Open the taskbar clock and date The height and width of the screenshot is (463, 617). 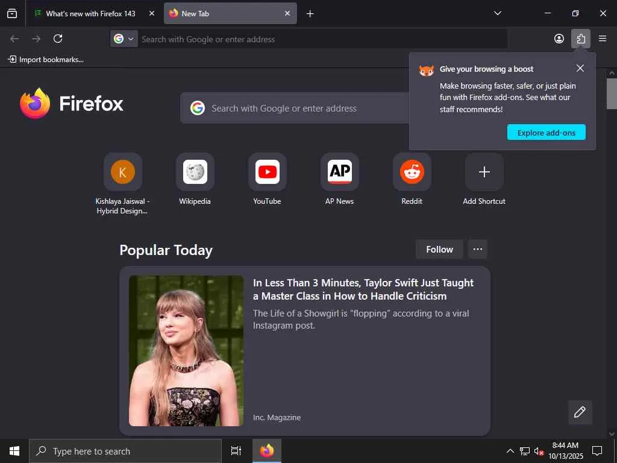click(x=565, y=451)
